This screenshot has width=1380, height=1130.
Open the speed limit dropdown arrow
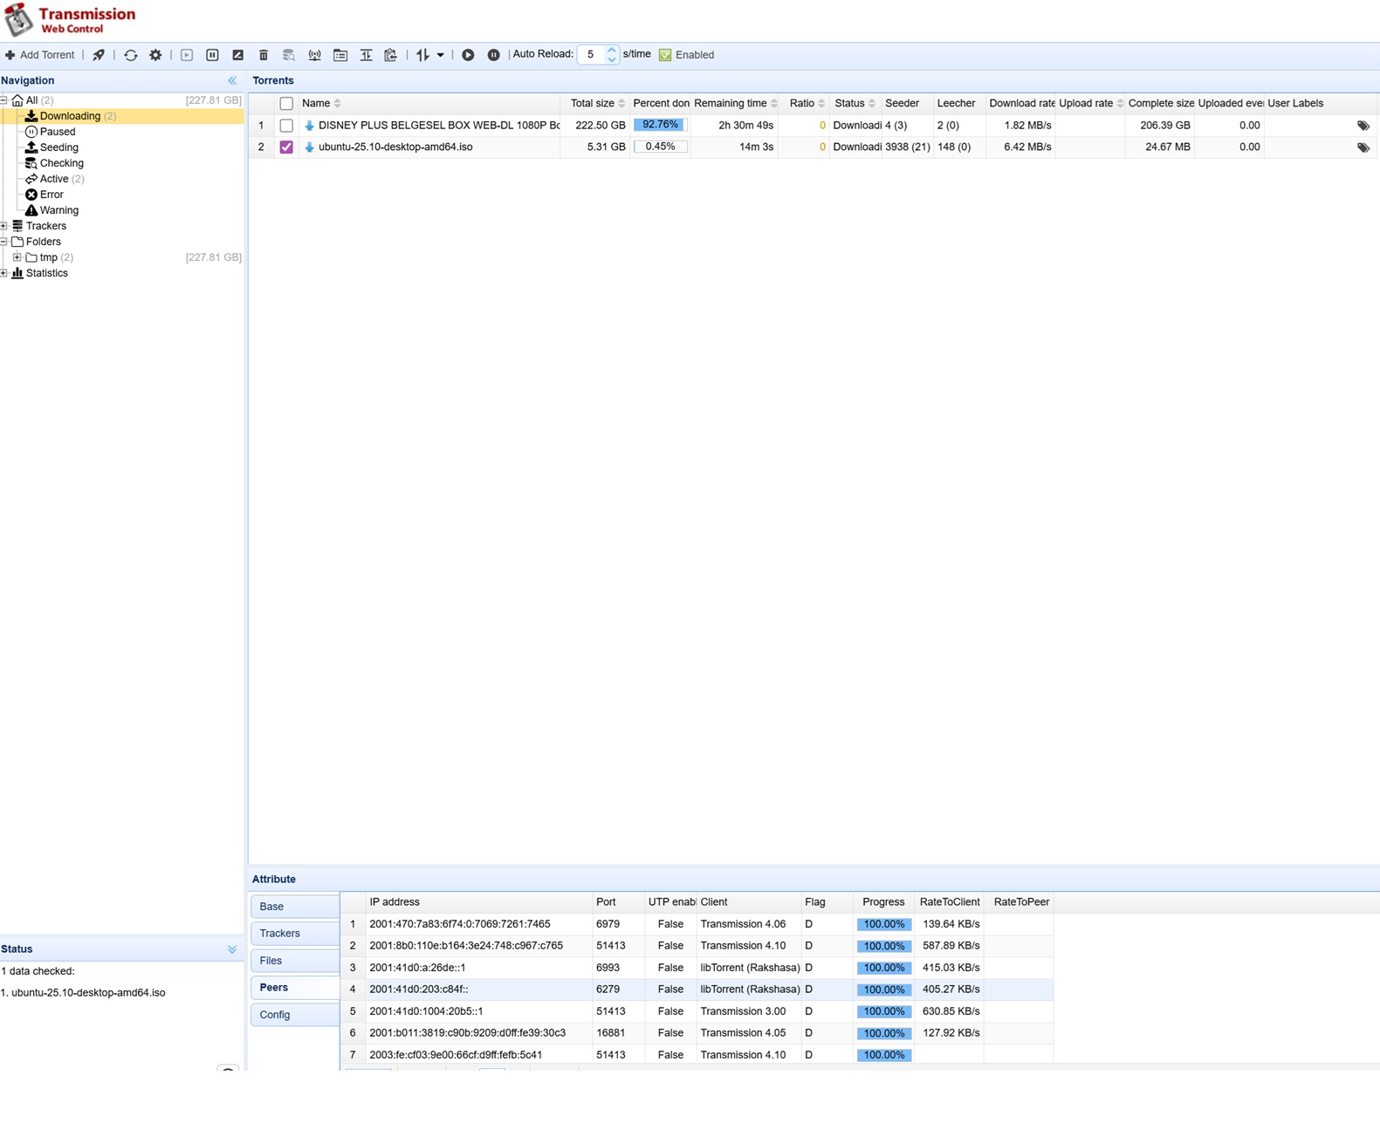[x=441, y=55]
